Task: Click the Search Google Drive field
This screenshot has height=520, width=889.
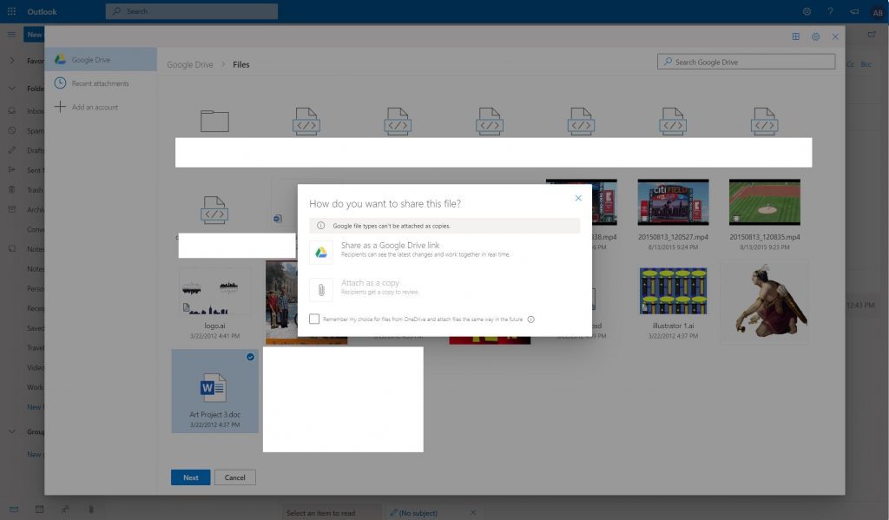Action: pyautogui.click(x=747, y=62)
